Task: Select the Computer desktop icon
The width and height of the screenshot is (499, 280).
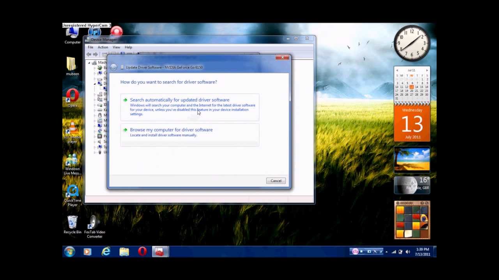Action: pos(73,36)
